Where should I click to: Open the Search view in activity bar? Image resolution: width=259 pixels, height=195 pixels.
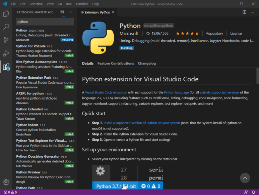click(6, 27)
